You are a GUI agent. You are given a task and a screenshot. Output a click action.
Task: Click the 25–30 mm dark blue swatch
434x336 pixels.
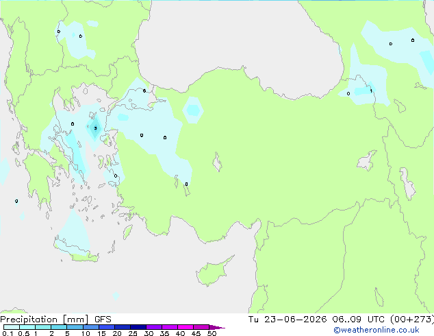click(x=138, y=327)
